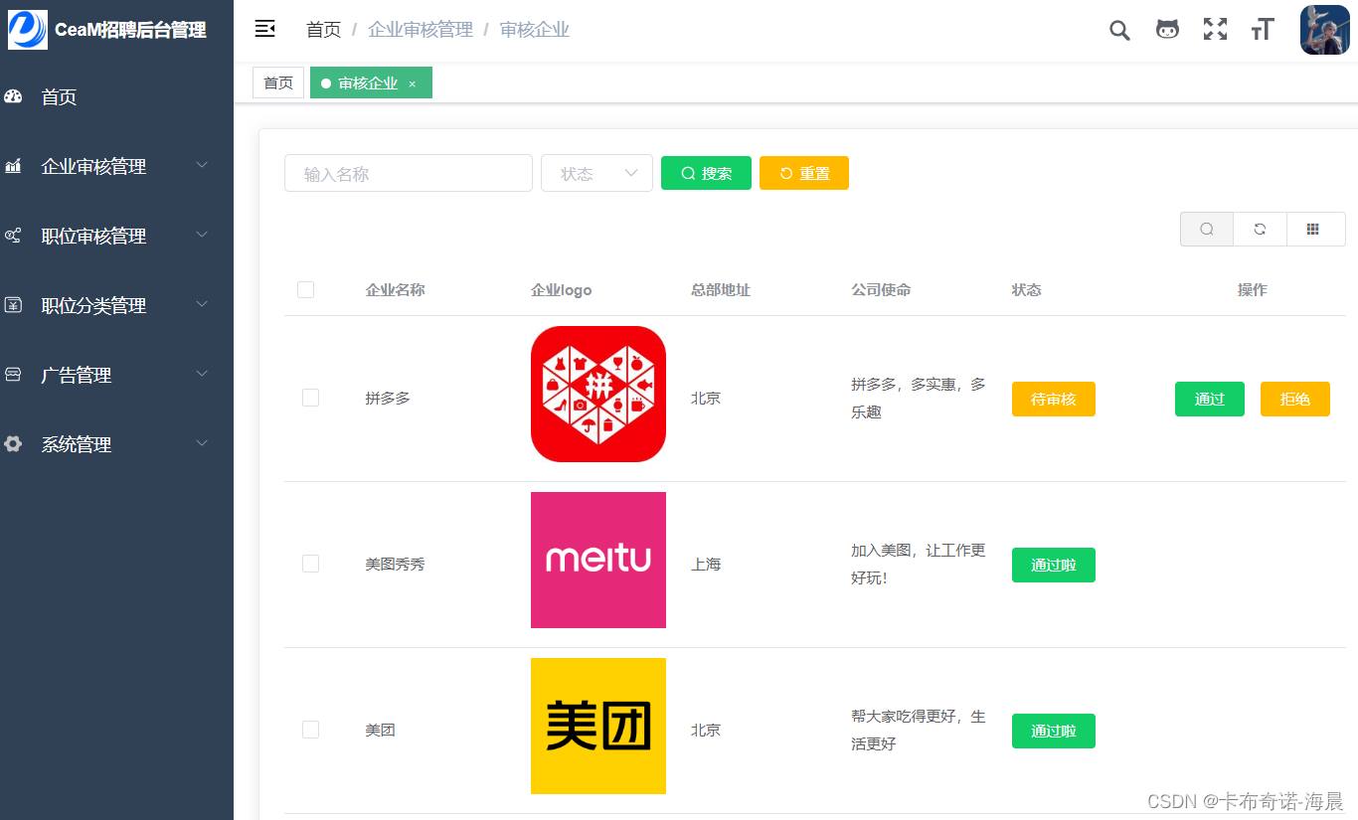The height and width of the screenshot is (820, 1358).
Task: Click the dashboard icon beside 首页
Action: 13,96
